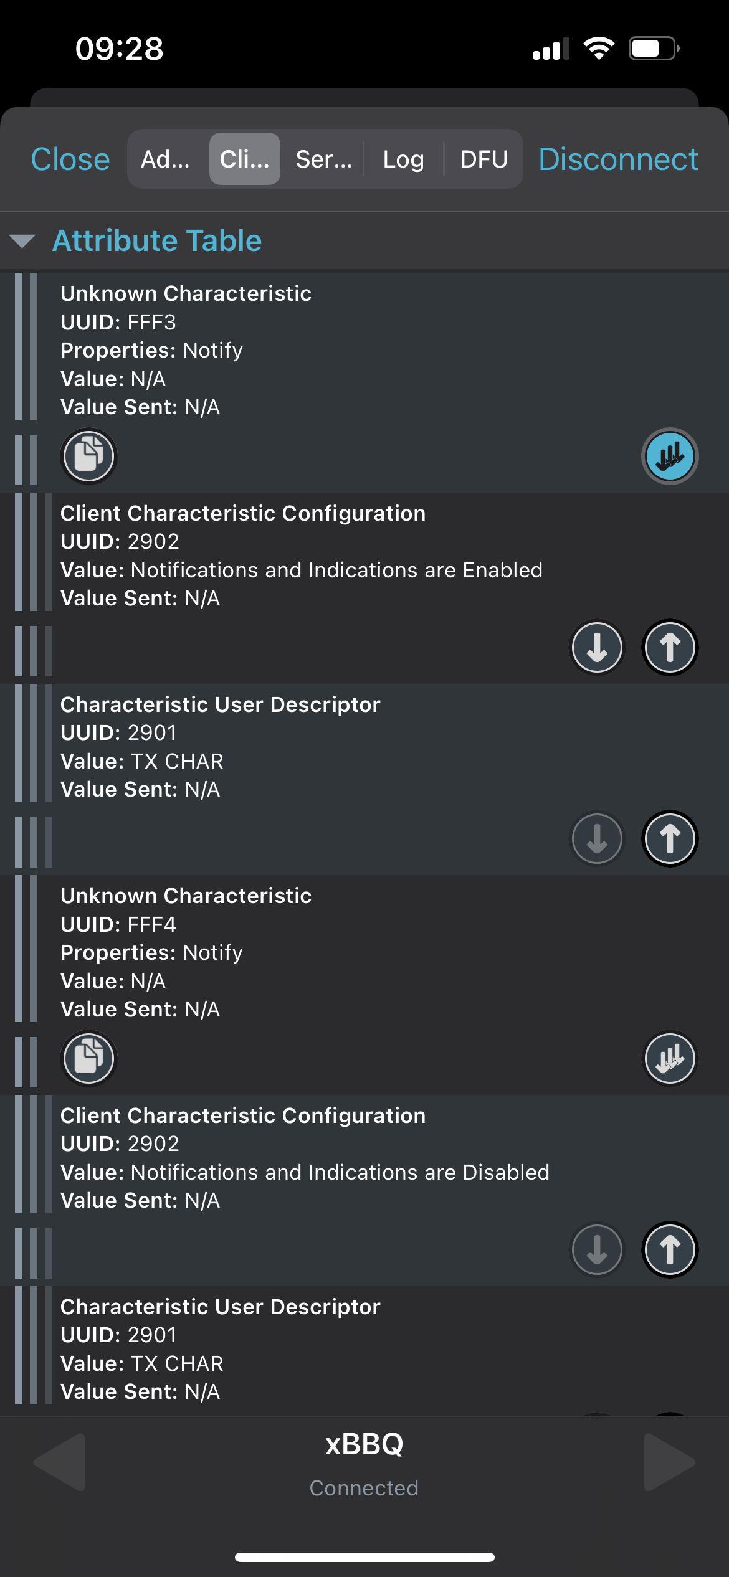Collapse the Attribute Table section
Image resolution: width=729 pixels, height=1577 pixels.
click(22, 241)
